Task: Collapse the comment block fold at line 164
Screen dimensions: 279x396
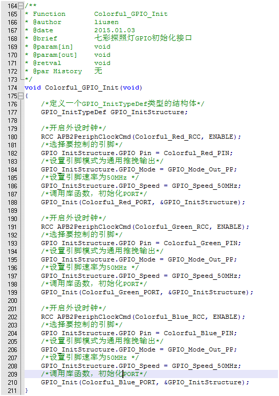Action: point(21,6)
